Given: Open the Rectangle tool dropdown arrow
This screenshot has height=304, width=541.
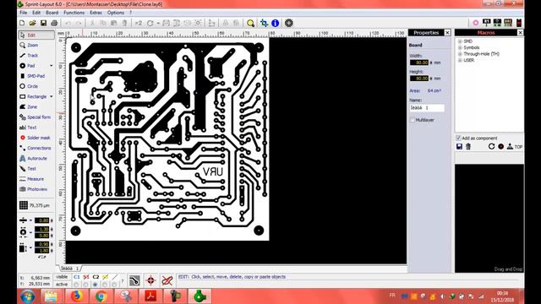Looking at the screenshot, I should [52, 96].
